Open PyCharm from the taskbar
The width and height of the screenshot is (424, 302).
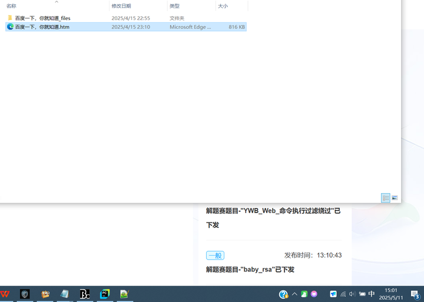point(105,294)
